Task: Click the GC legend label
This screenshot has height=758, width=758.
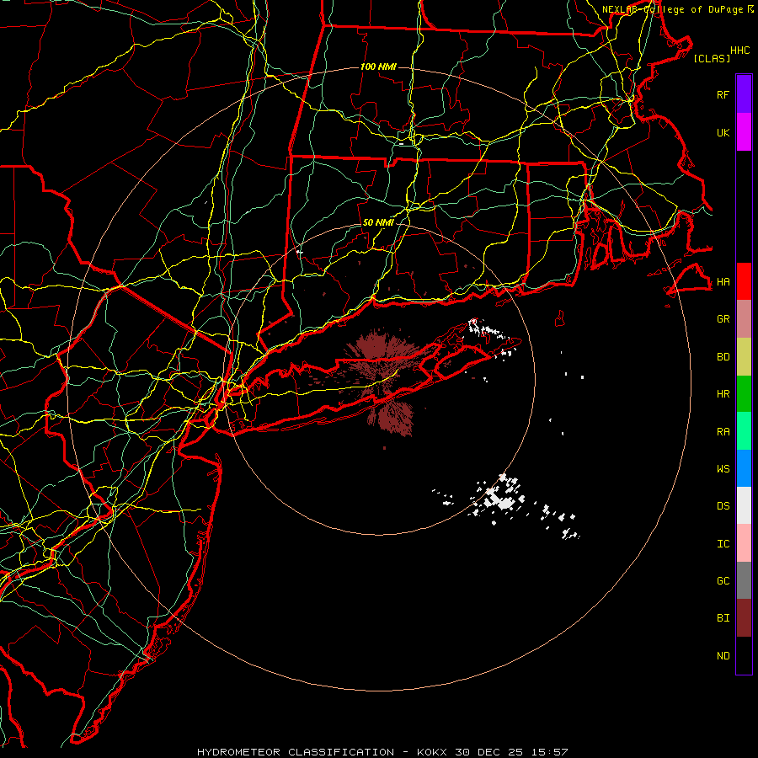Action: 723,581
